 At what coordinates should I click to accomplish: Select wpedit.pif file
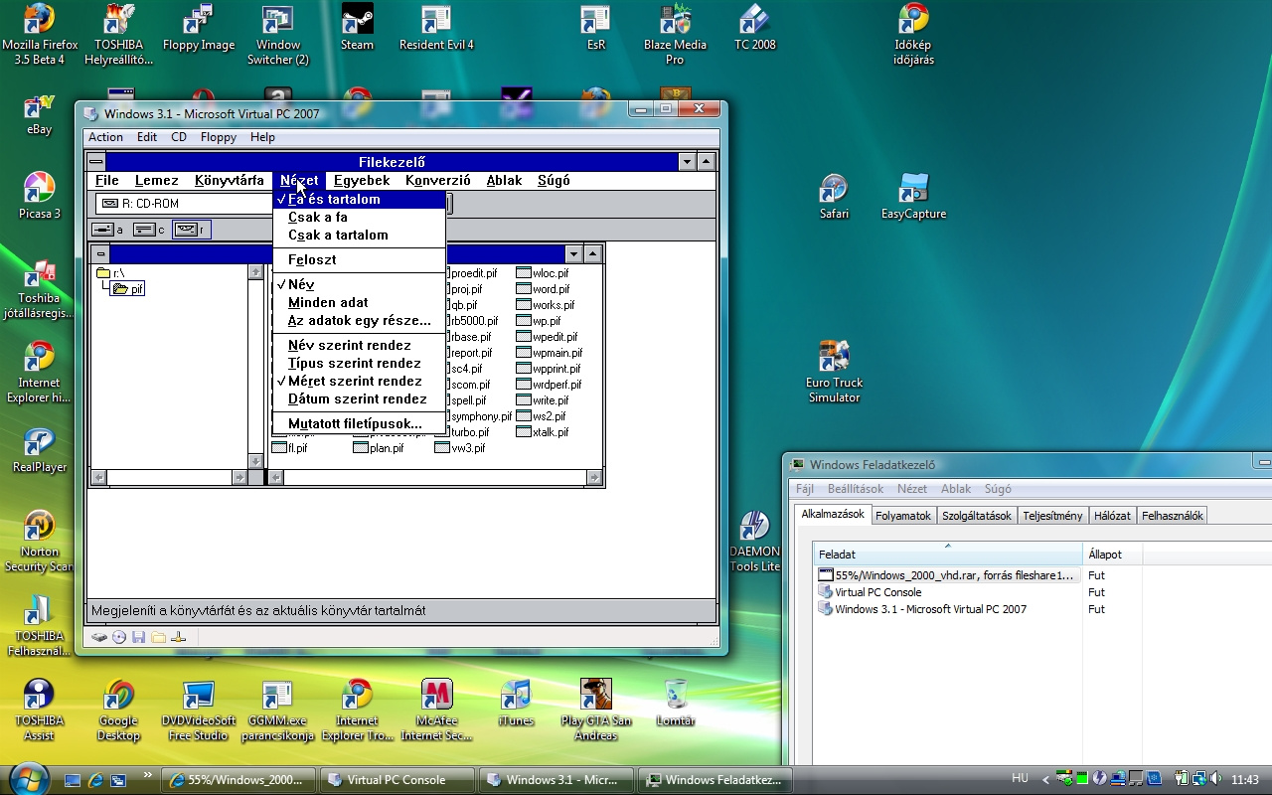[548, 337]
